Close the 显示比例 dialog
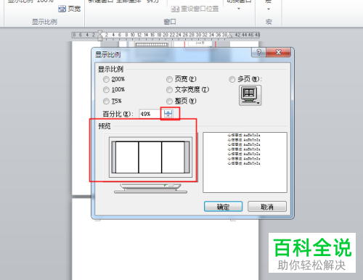 click(278, 52)
